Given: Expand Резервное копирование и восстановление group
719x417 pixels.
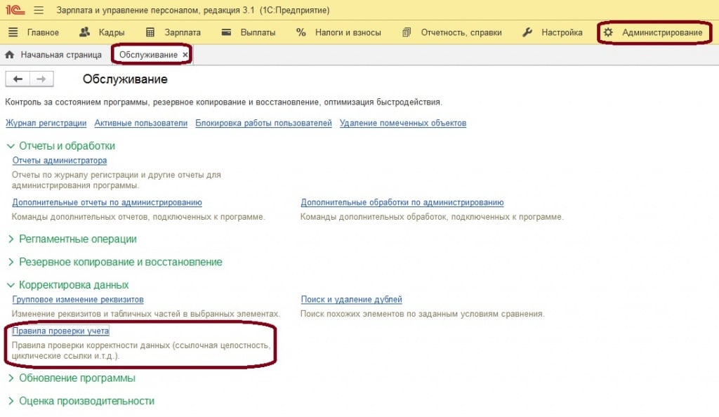Looking at the screenshot, I should coord(11,262).
